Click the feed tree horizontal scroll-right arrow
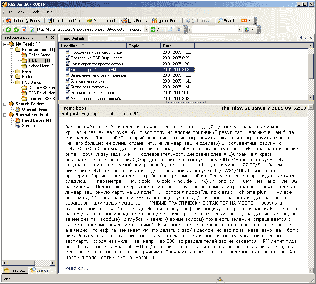Viewport: 316px width, 284px height. [53, 263]
